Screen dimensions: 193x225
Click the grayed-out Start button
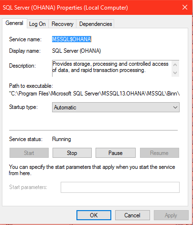point(29,153)
